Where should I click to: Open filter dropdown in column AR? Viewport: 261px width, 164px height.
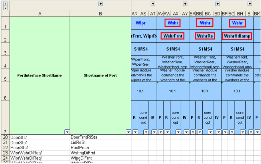(135, 132)
